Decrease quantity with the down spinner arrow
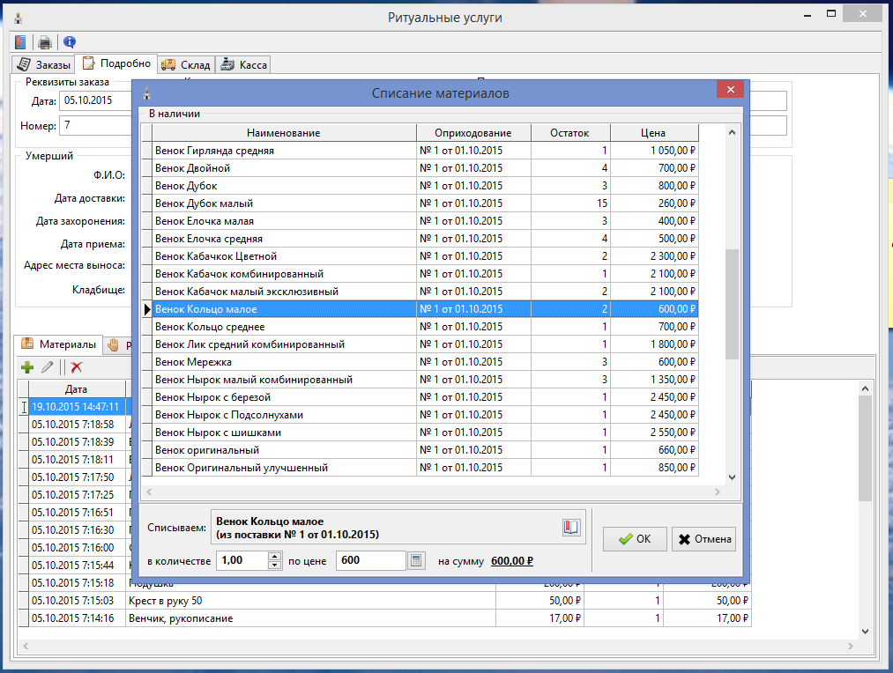 coord(274,565)
